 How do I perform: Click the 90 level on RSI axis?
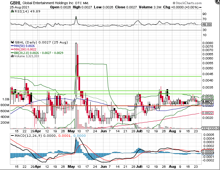pos(205,14)
